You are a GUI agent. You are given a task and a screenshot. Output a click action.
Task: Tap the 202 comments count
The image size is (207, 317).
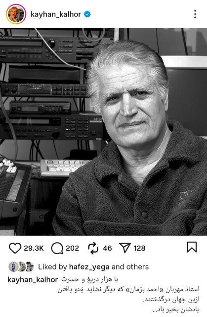pyautogui.click(x=72, y=248)
